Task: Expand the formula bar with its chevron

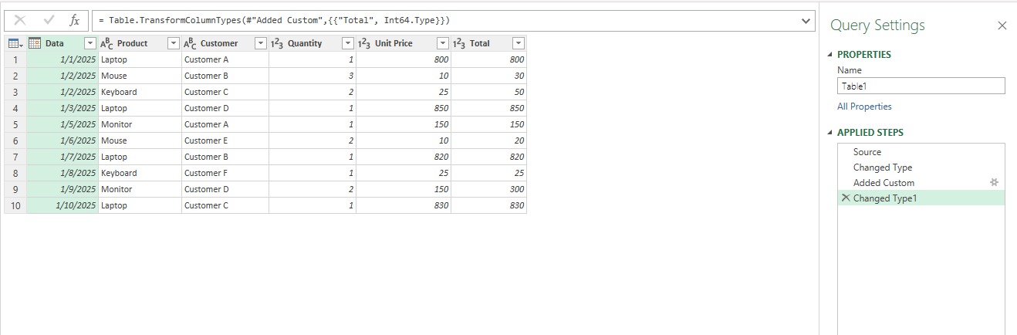Action: [806, 19]
